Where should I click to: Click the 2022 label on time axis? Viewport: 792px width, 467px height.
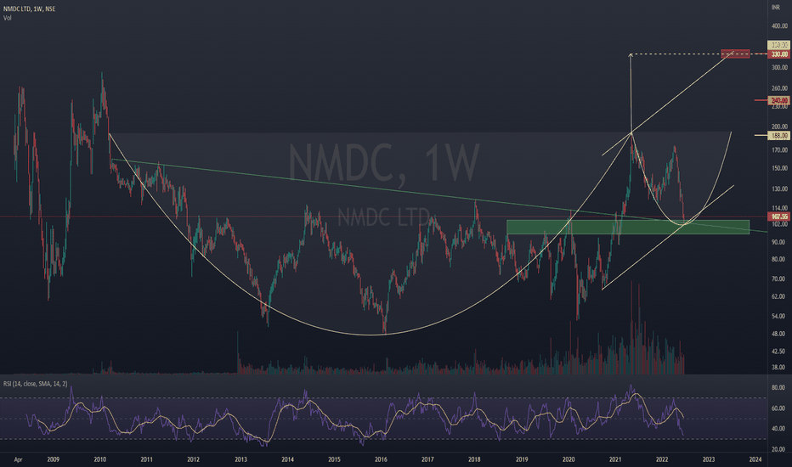point(662,459)
